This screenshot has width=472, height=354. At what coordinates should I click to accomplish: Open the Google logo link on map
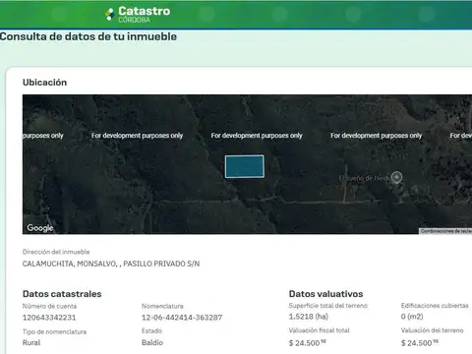point(40,228)
